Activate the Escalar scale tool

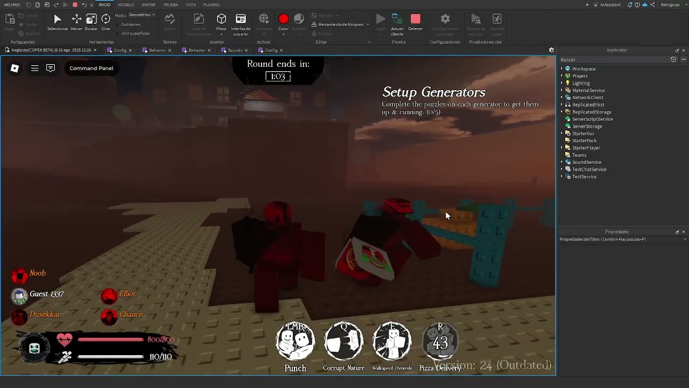pyautogui.click(x=91, y=22)
